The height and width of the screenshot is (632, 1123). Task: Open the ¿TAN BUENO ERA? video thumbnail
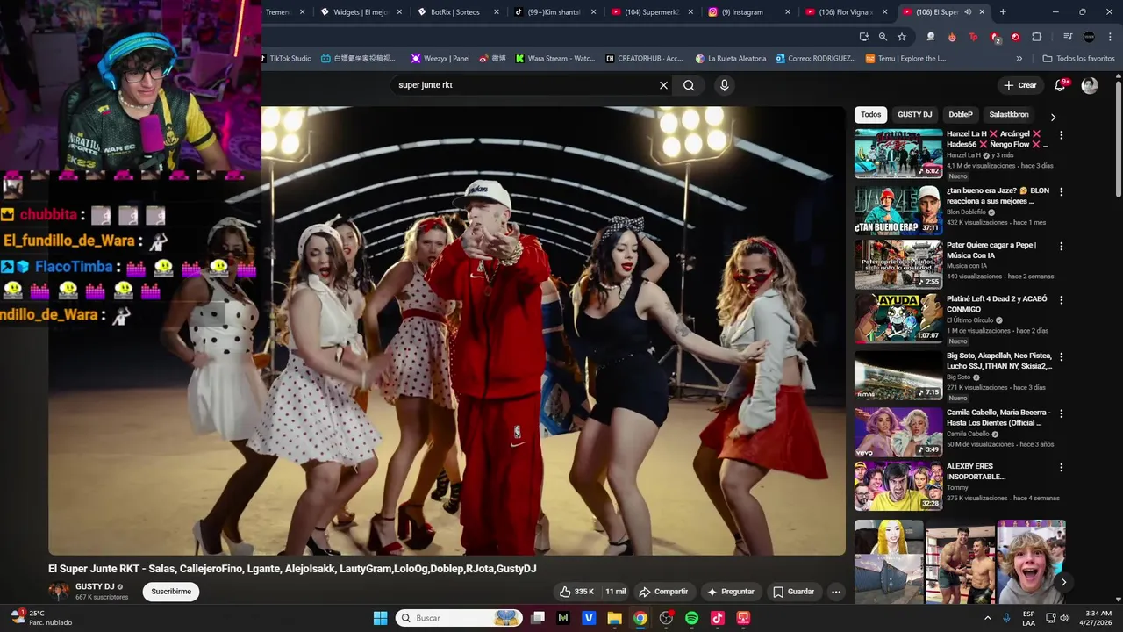898,210
